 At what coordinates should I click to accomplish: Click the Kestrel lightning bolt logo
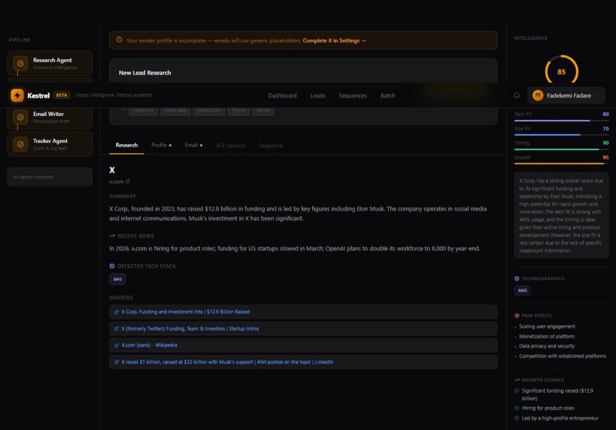coord(17,95)
